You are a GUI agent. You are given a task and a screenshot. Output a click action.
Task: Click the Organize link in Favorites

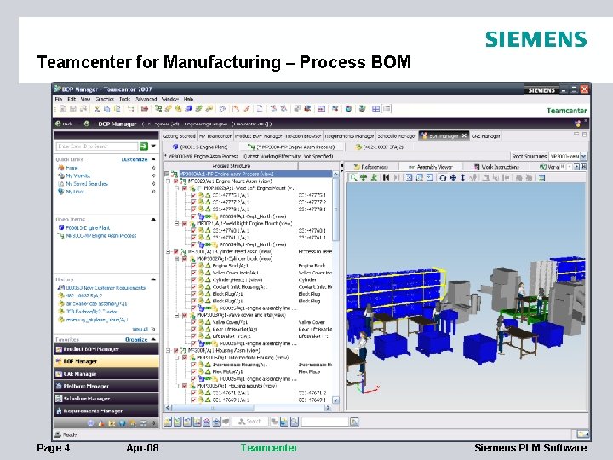point(136,339)
